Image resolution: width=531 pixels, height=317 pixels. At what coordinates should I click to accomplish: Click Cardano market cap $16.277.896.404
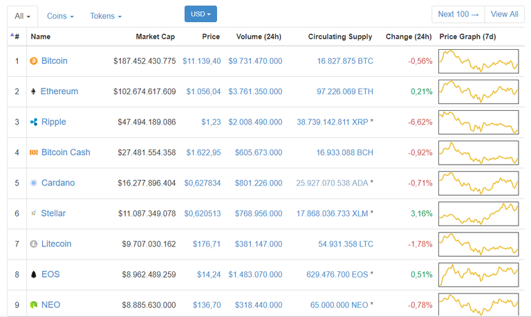point(147,183)
